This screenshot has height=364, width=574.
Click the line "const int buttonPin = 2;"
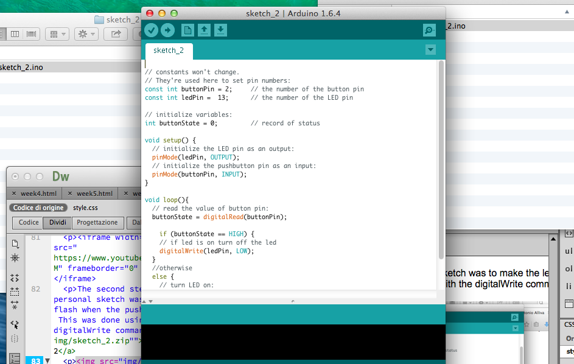point(188,89)
